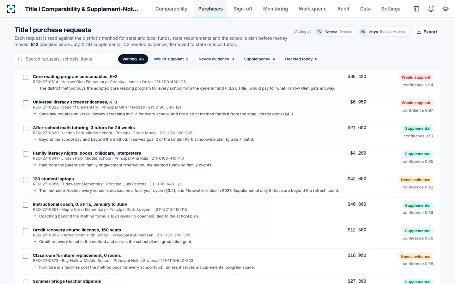Viewport: 455px width, 284px height.
Task: Filter by Waiting 46 requests
Action: 133,59
